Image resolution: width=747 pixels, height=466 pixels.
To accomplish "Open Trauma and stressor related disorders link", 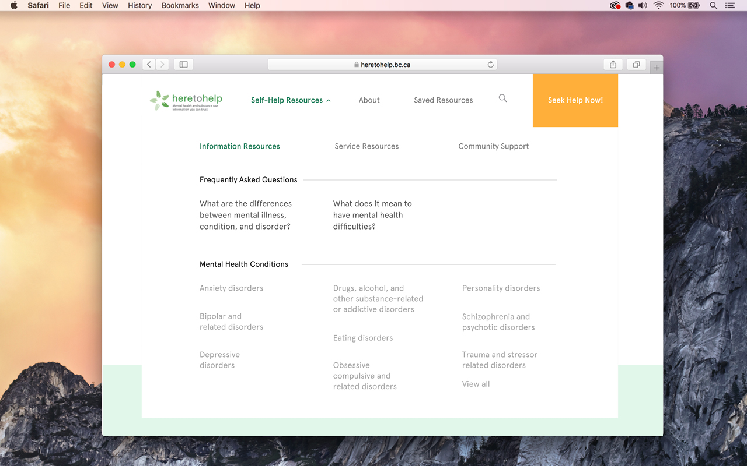I will [x=500, y=360].
